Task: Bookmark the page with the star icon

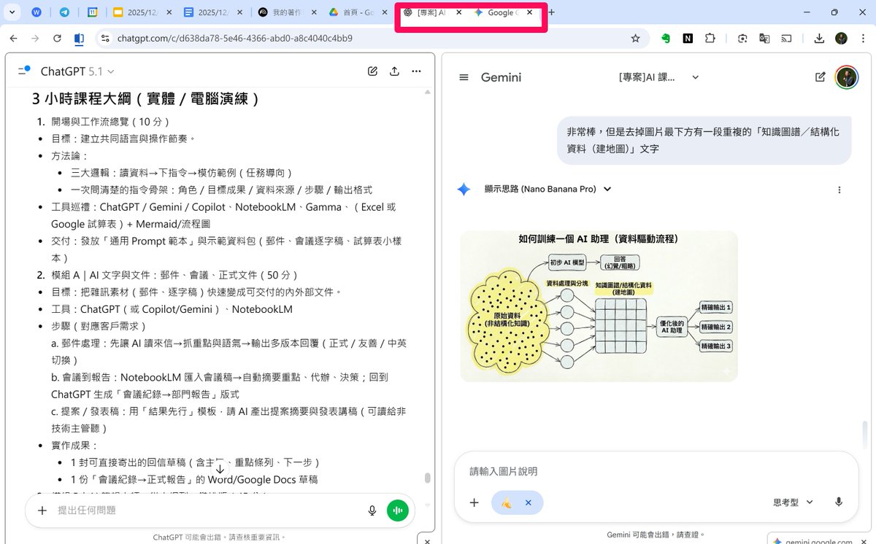Action: click(635, 38)
